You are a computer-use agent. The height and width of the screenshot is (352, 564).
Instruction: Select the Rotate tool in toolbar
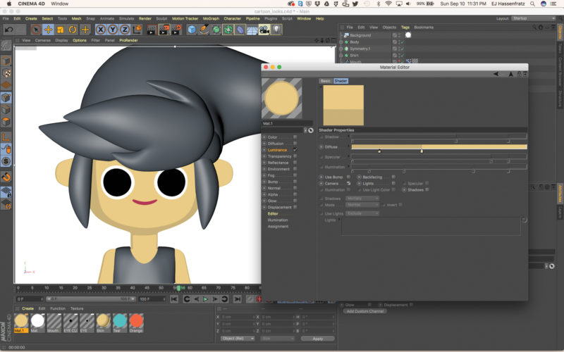click(73, 30)
